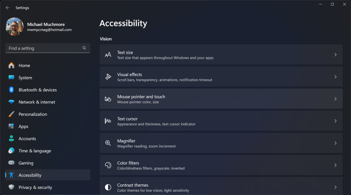Navigate back with the back arrow
This screenshot has width=351, height=195.
coord(8,8)
